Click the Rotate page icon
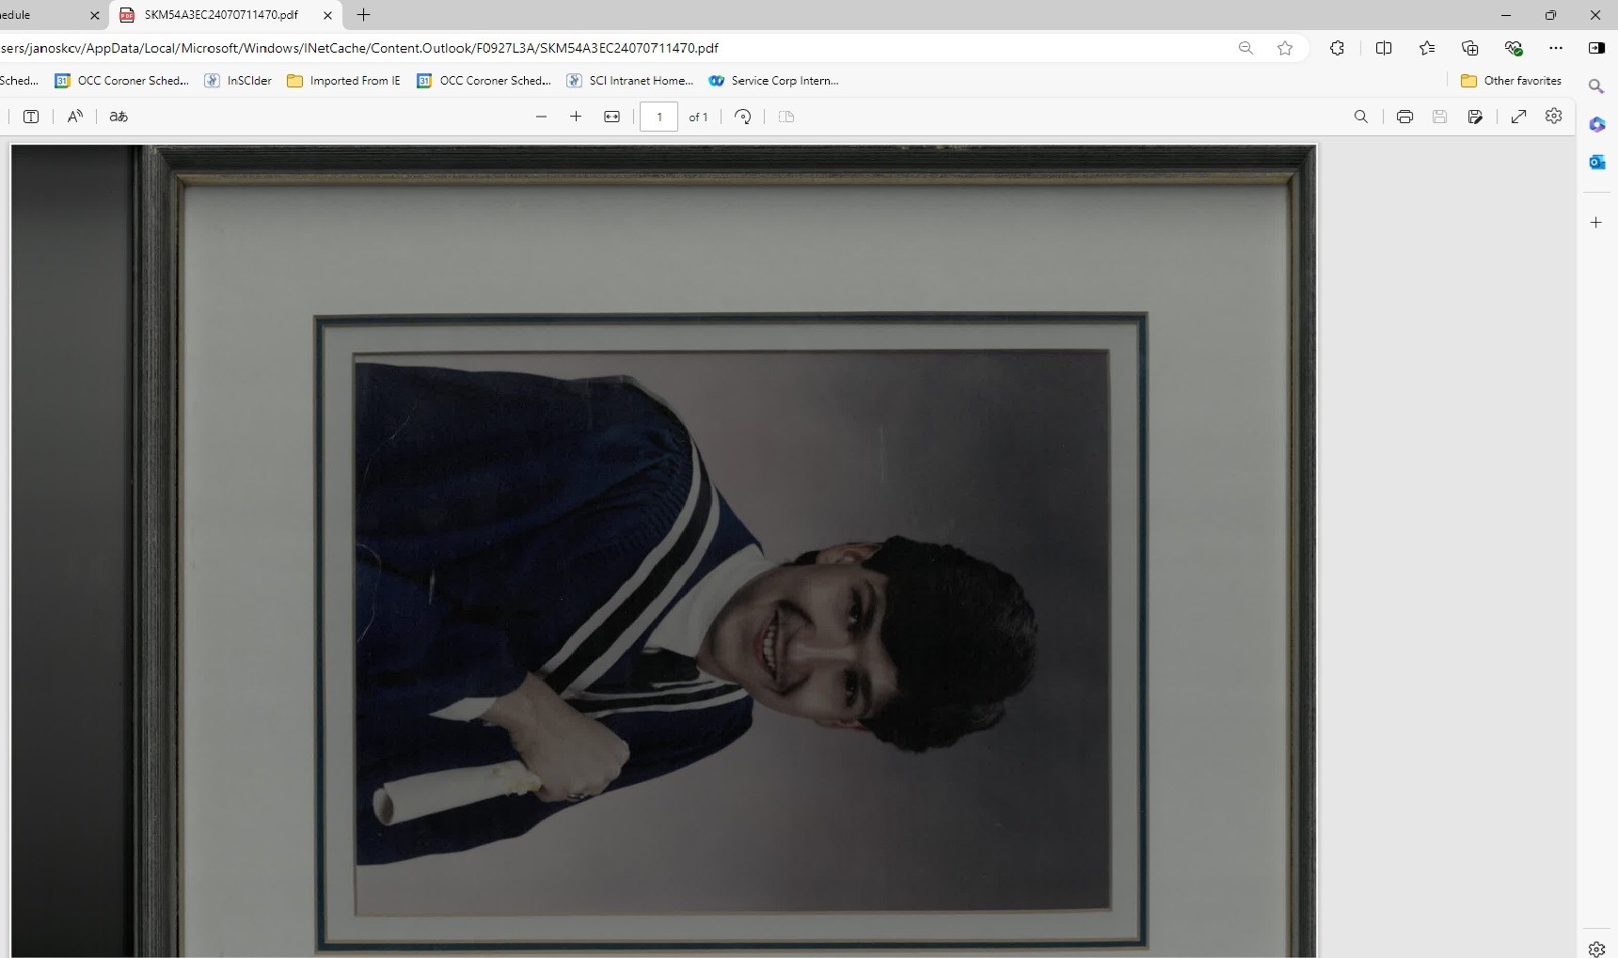The width and height of the screenshot is (1618, 958). tap(742, 117)
